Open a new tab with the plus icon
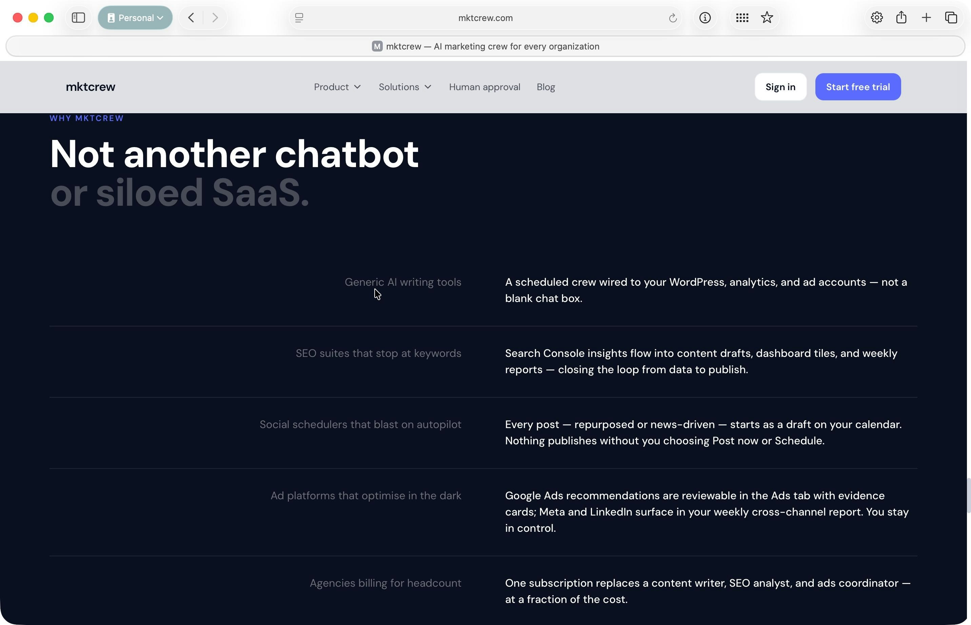Viewport: 971px width, 625px height. 926,18
